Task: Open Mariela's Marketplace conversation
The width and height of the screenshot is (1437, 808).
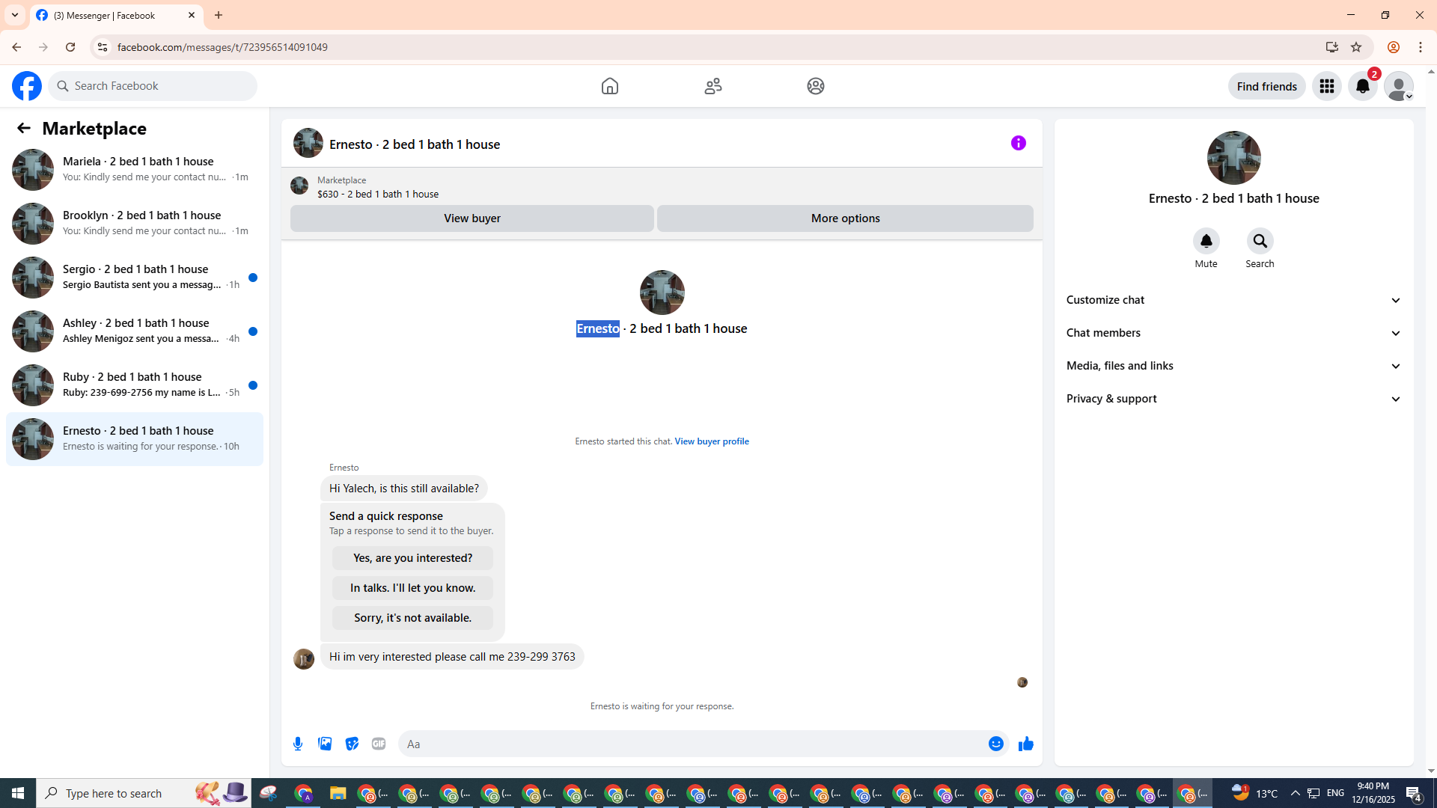Action: click(135, 170)
